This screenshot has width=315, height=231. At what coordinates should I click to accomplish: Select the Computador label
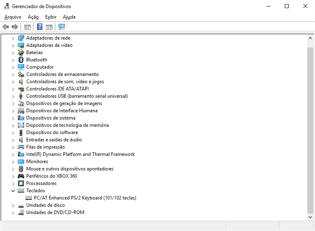(40, 67)
